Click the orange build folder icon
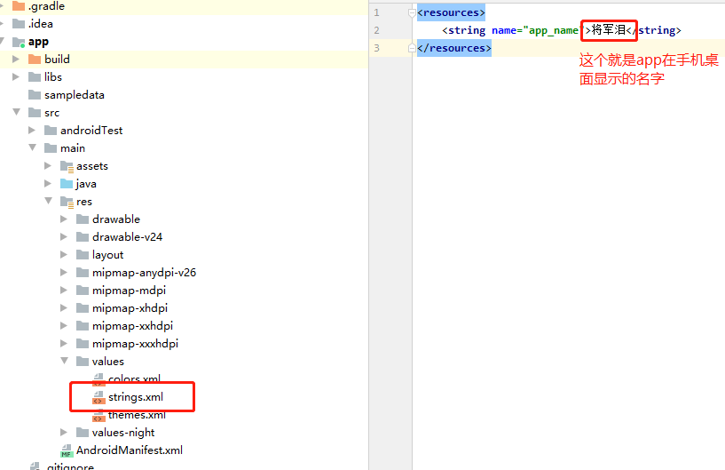This screenshot has height=470, width=725. click(35, 60)
